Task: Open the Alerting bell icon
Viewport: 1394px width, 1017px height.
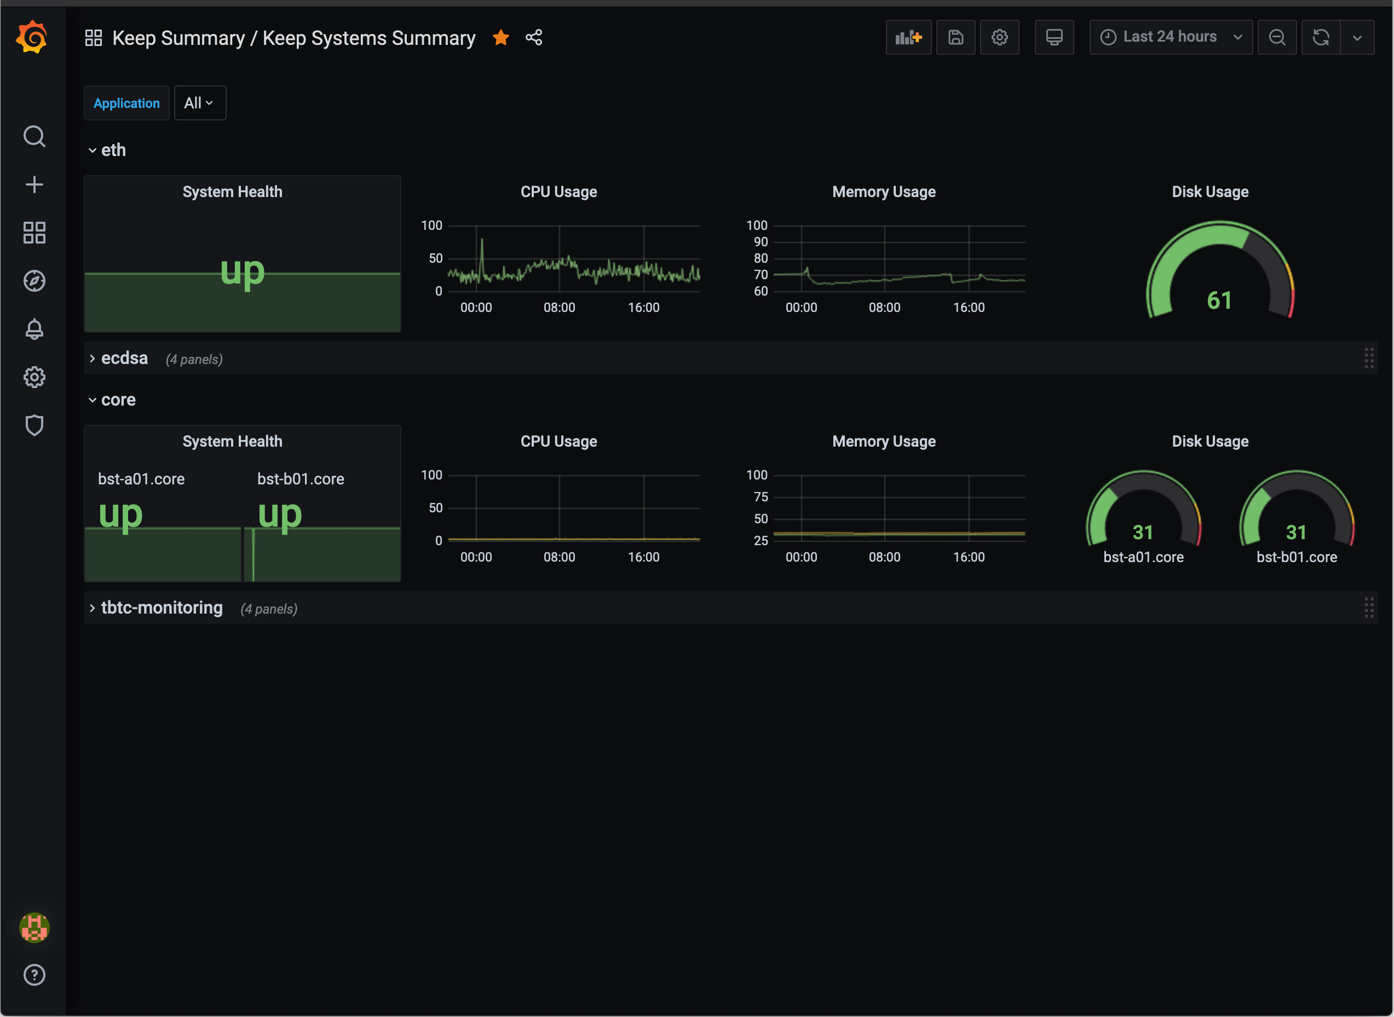Action: (x=34, y=330)
